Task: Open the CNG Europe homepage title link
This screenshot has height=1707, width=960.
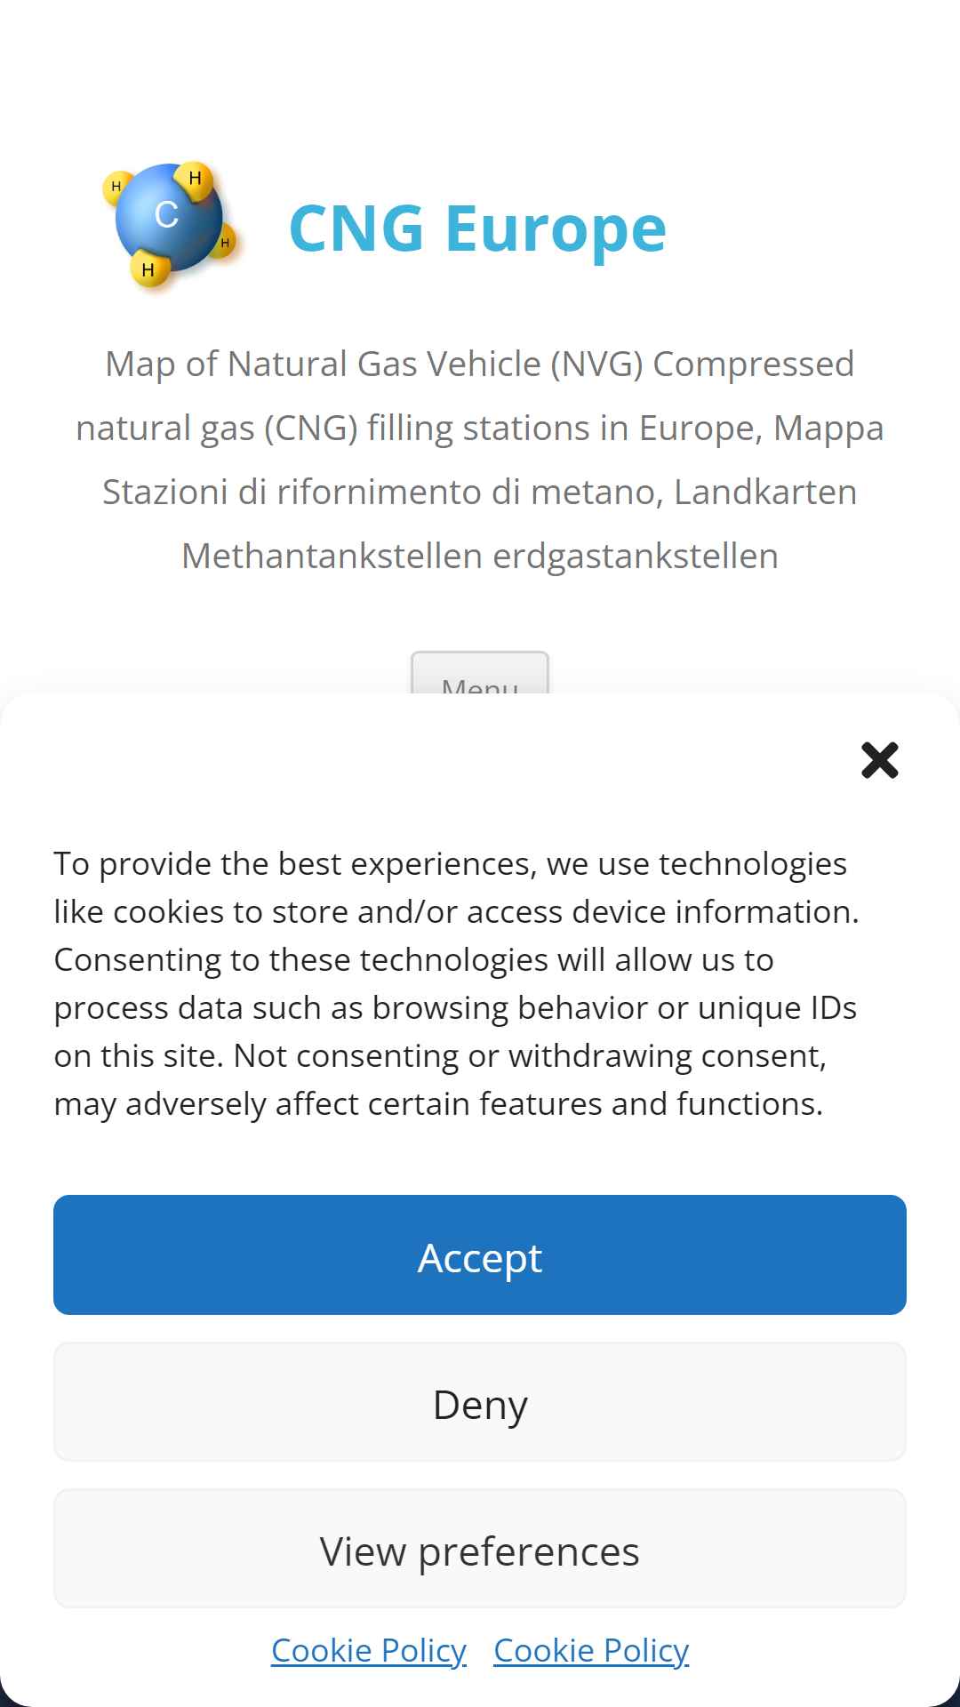Action: click(477, 228)
